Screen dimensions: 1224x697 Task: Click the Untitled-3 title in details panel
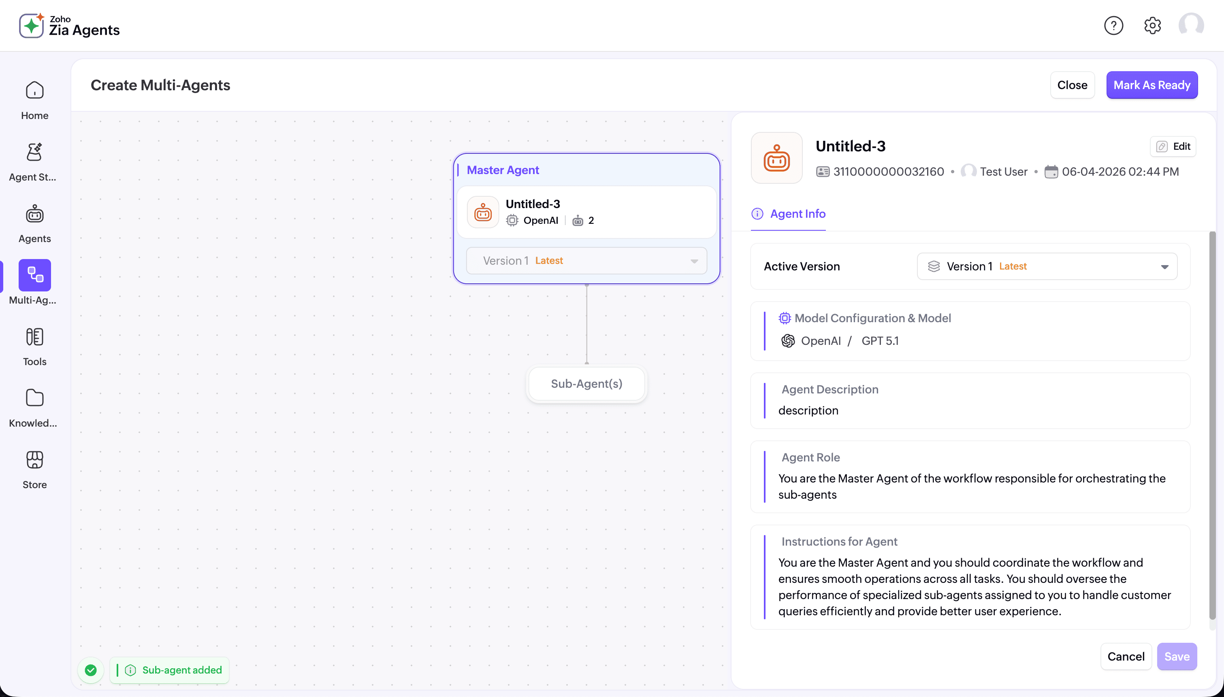point(851,146)
